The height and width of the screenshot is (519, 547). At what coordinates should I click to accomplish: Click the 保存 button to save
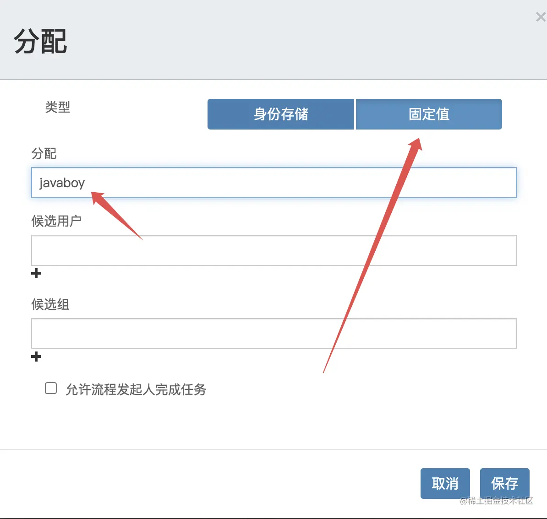[x=504, y=483]
